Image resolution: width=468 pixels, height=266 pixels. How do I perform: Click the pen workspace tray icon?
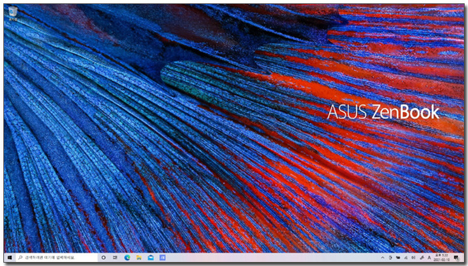point(422,257)
